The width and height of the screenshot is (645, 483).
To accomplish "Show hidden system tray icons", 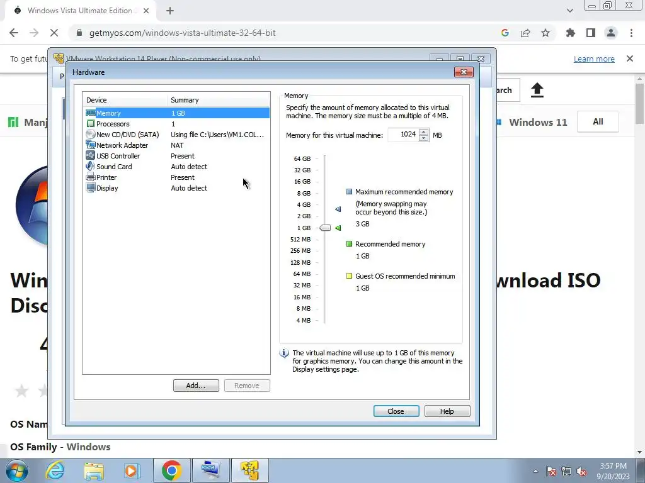I will pyautogui.click(x=535, y=471).
